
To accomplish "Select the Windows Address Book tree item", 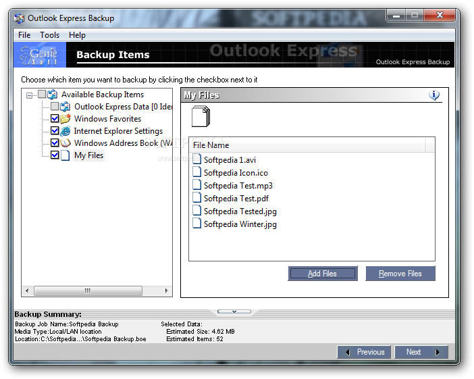I will tap(123, 143).
